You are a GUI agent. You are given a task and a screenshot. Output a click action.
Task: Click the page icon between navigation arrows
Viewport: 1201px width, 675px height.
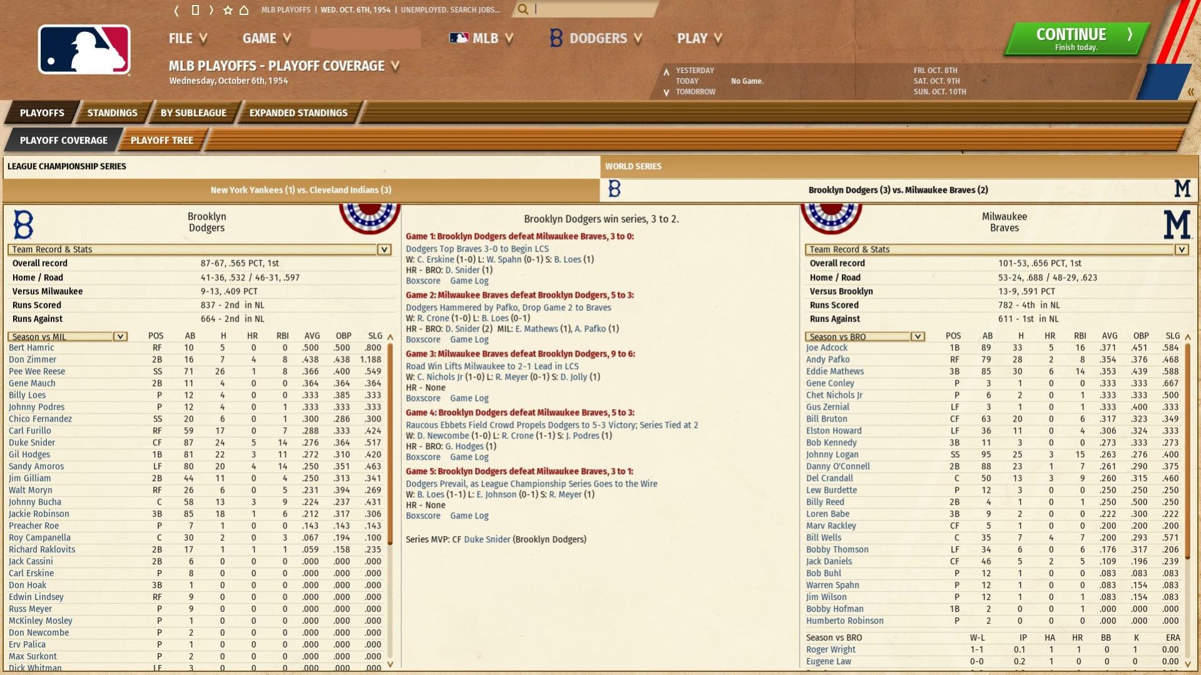click(195, 10)
